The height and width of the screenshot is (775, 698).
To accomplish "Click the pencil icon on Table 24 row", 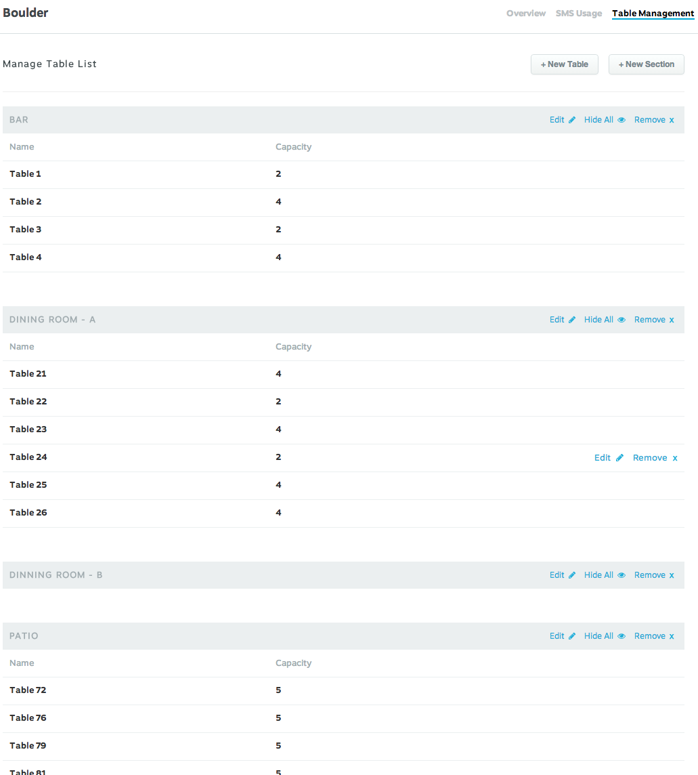I will click(x=619, y=458).
